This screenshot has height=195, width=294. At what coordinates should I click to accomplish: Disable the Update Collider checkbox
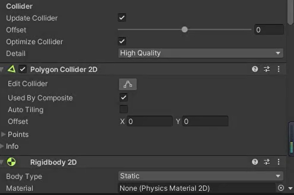coord(122,18)
